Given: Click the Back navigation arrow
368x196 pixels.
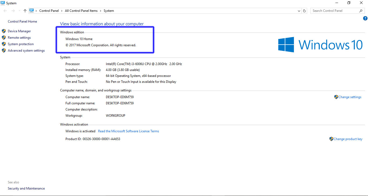Looking at the screenshot, I should click(5, 11).
